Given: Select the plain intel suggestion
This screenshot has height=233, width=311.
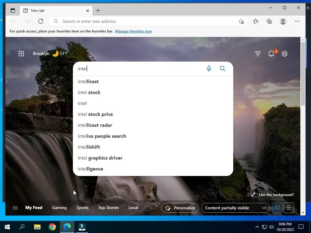Looking at the screenshot, I should coord(153,103).
